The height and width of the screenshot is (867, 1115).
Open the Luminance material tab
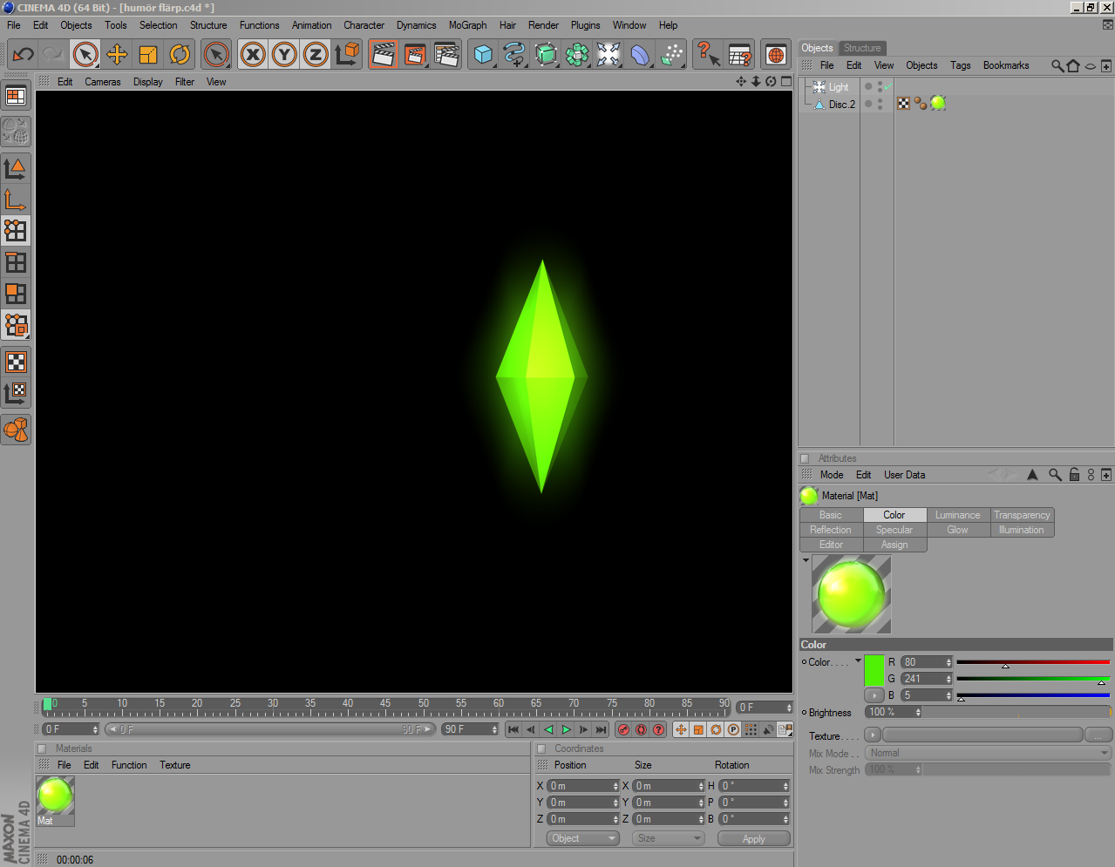[x=958, y=515]
